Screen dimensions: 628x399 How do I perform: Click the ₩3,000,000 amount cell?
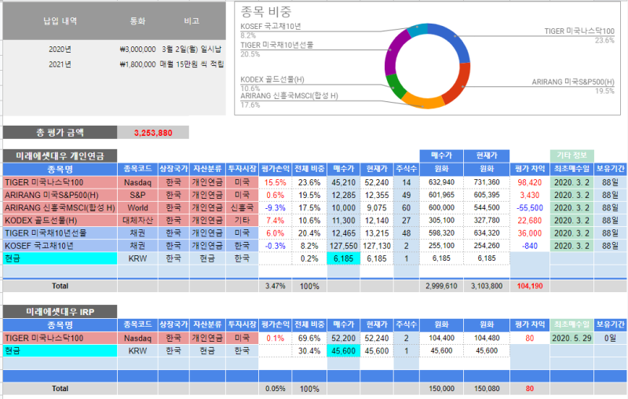point(137,49)
